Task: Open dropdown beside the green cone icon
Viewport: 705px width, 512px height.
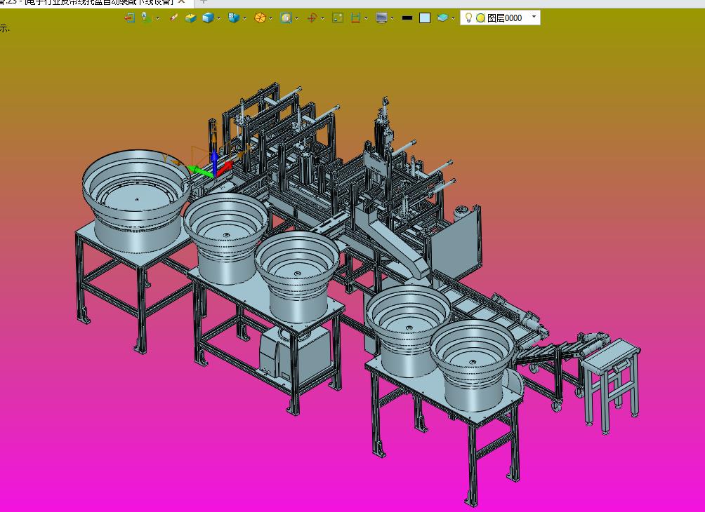Action: click(x=157, y=18)
